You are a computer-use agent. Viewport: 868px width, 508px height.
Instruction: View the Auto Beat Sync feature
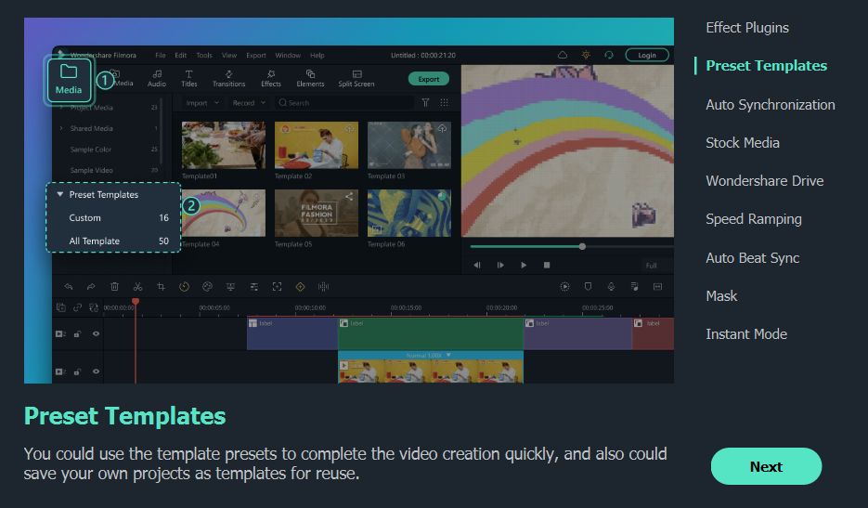(x=752, y=257)
